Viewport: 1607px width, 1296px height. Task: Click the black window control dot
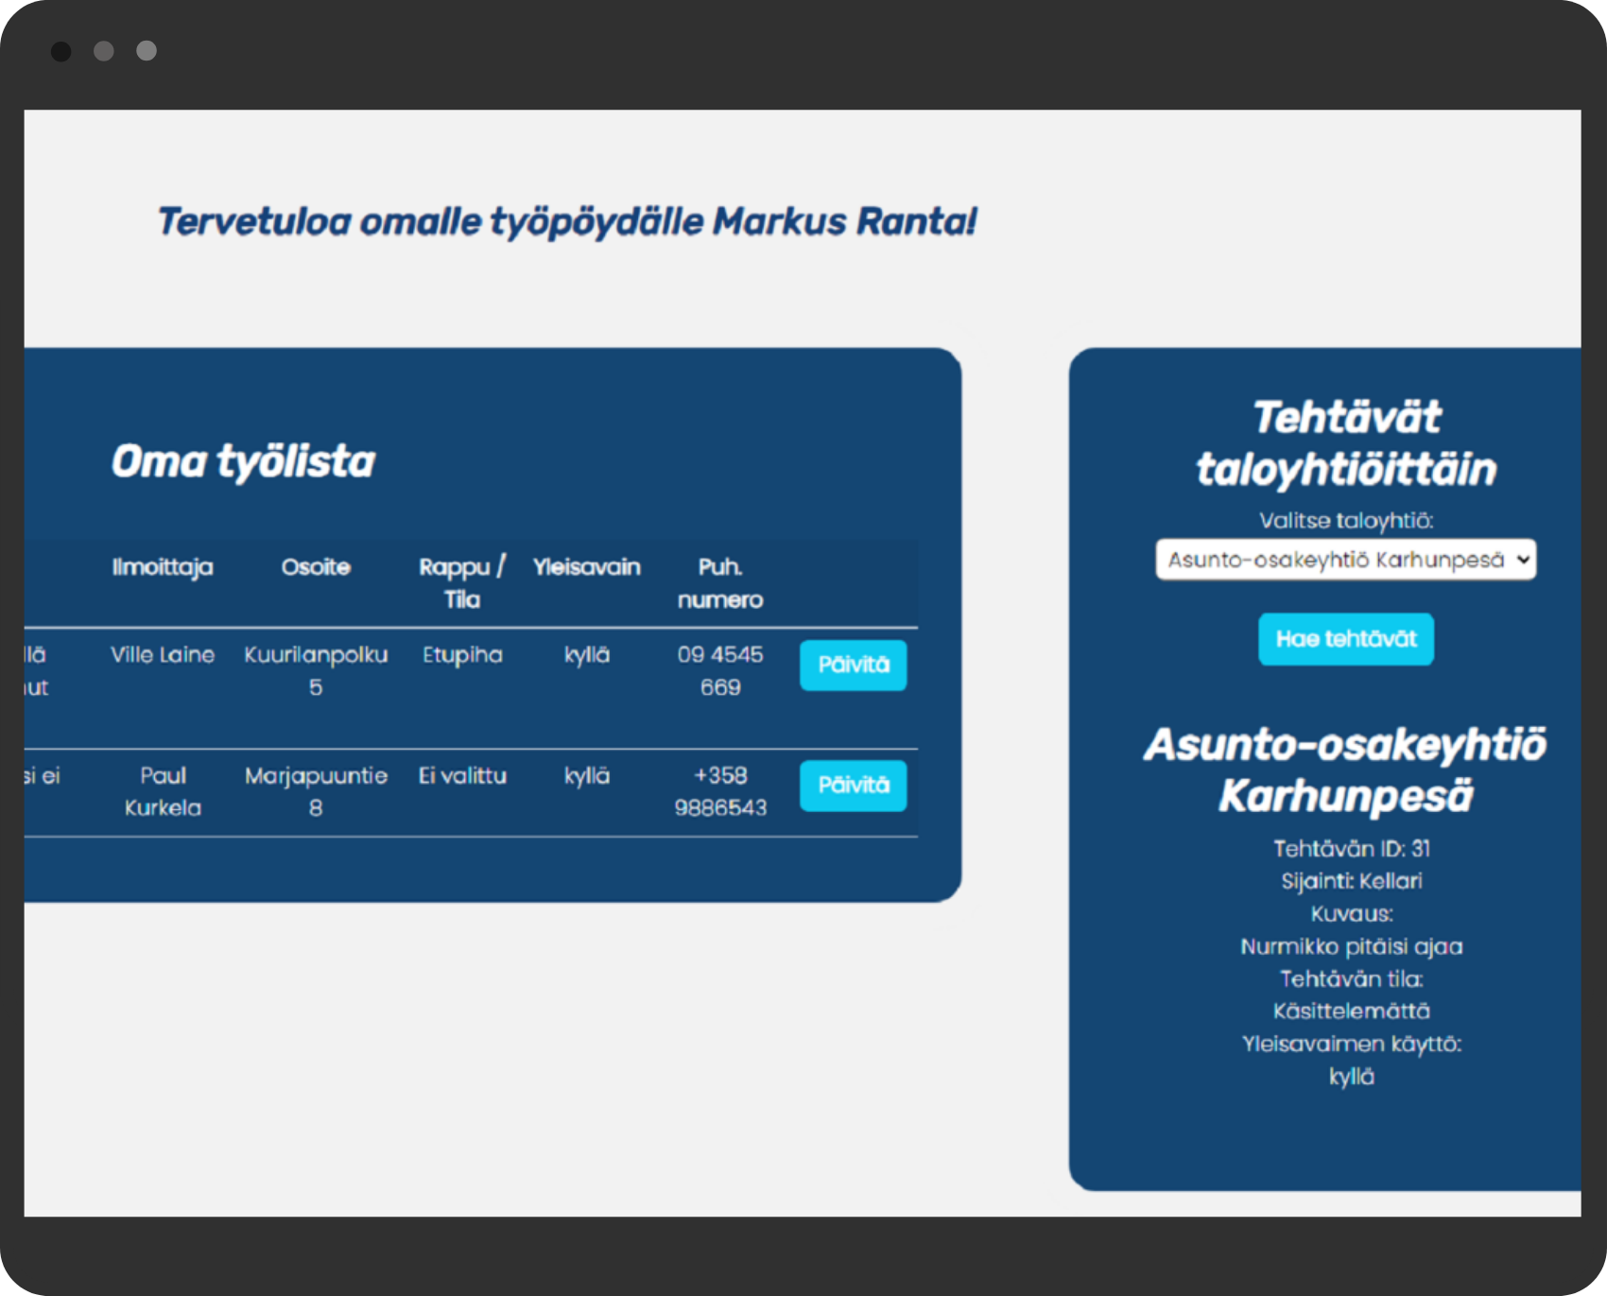[60, 51]
